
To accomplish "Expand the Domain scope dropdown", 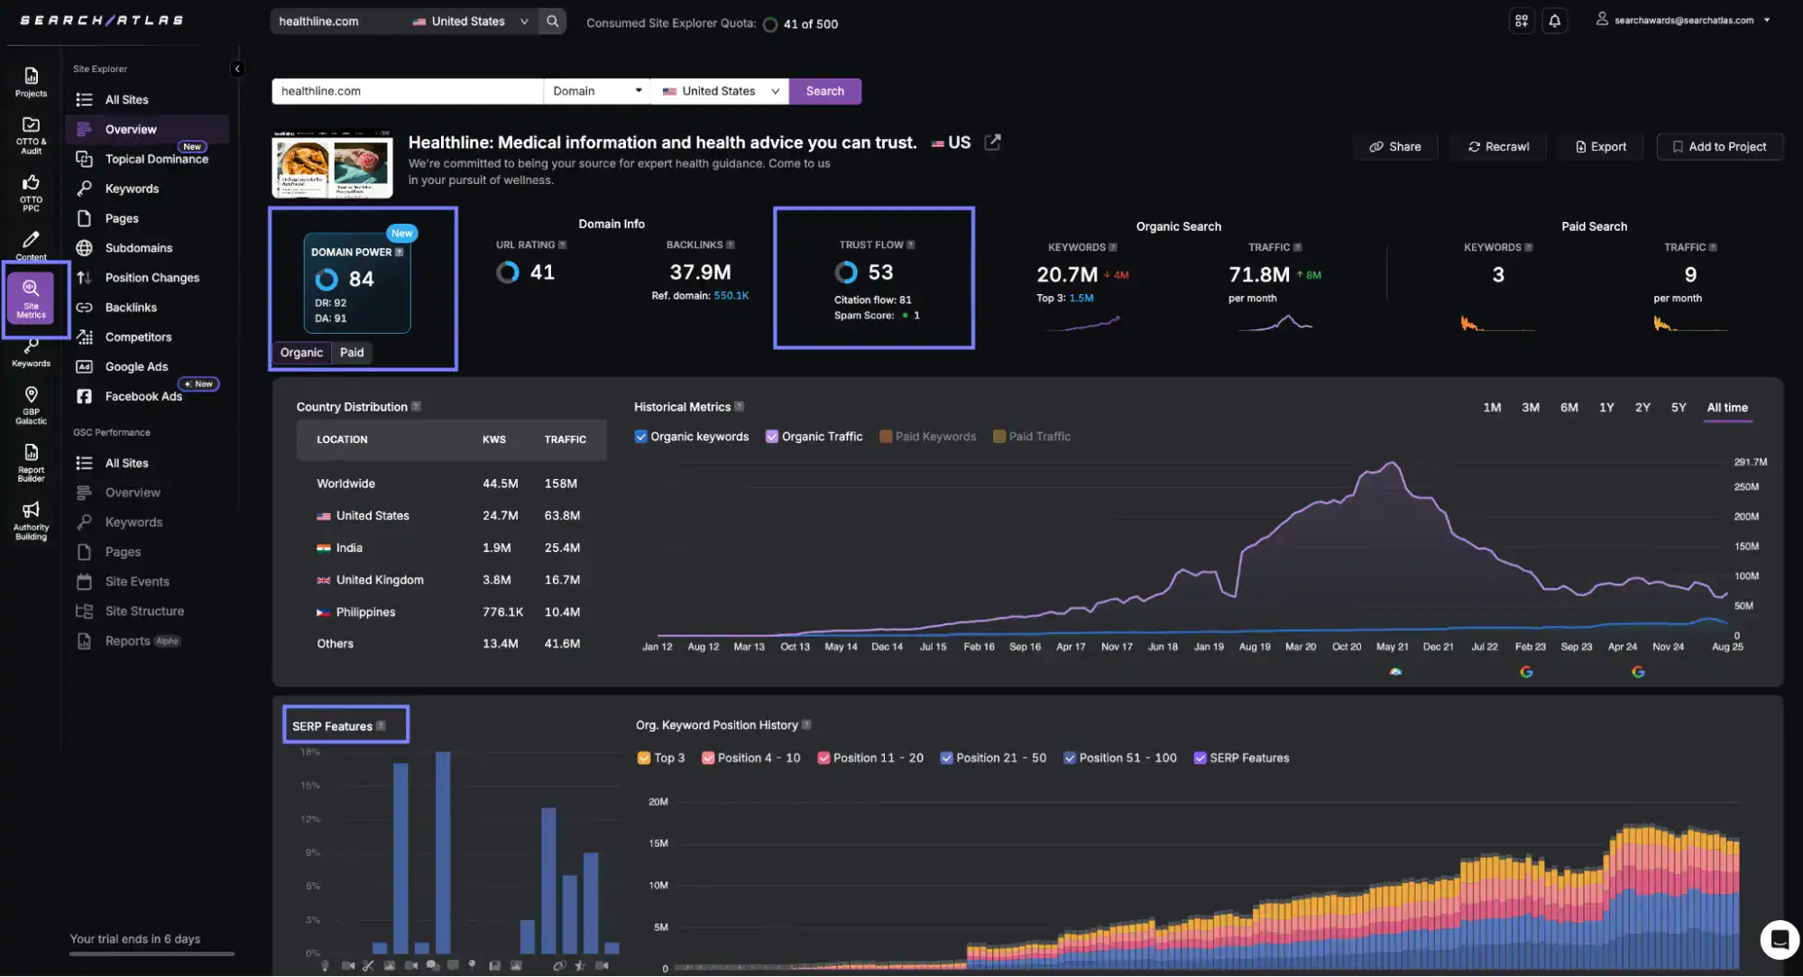I will (596, 91).
